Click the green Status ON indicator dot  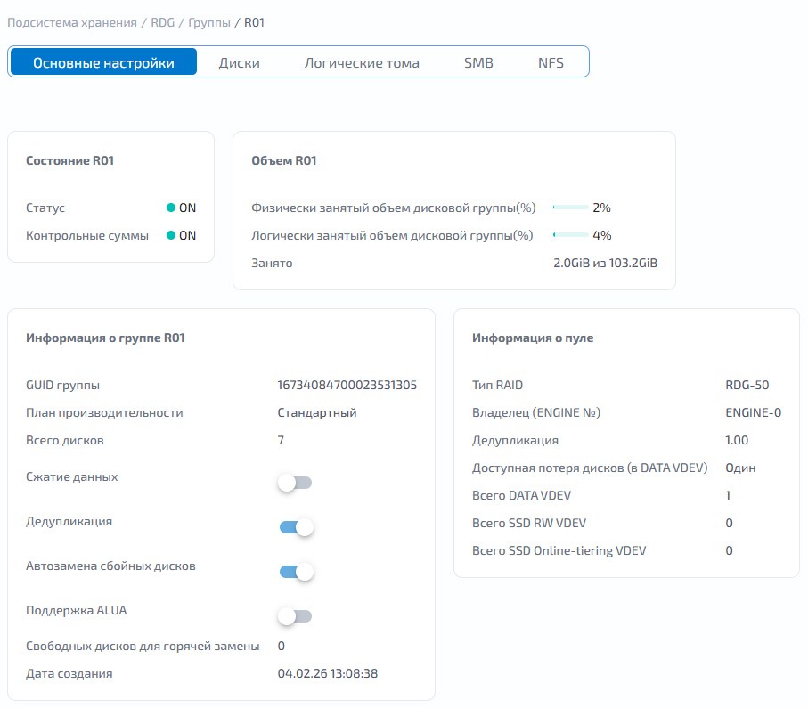pyautogui.click(x=171, y=208)
